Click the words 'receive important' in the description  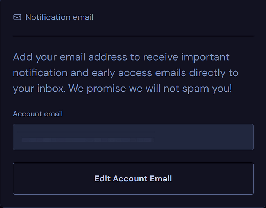(186, 57)
